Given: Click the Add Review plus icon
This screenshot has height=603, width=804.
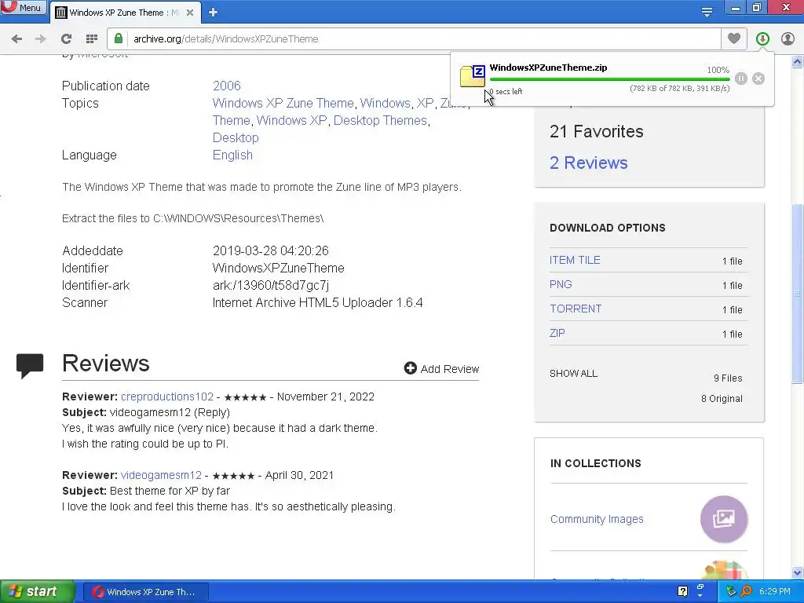Looking at the screenshot, I should [410, 368].
